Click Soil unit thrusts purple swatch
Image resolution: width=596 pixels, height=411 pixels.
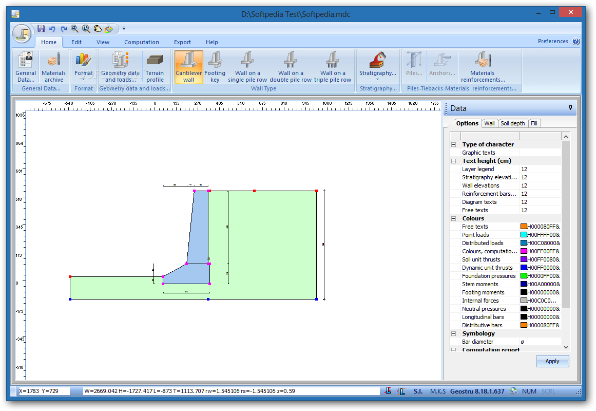click(x=524, y=259)
